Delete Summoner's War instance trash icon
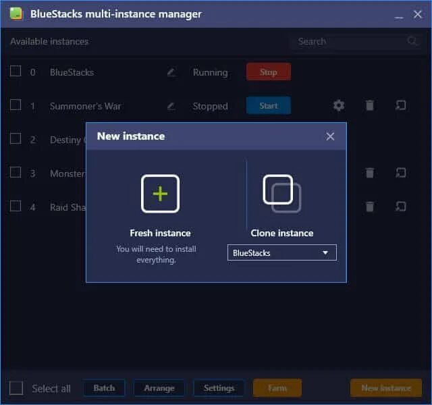 (370, 105)
